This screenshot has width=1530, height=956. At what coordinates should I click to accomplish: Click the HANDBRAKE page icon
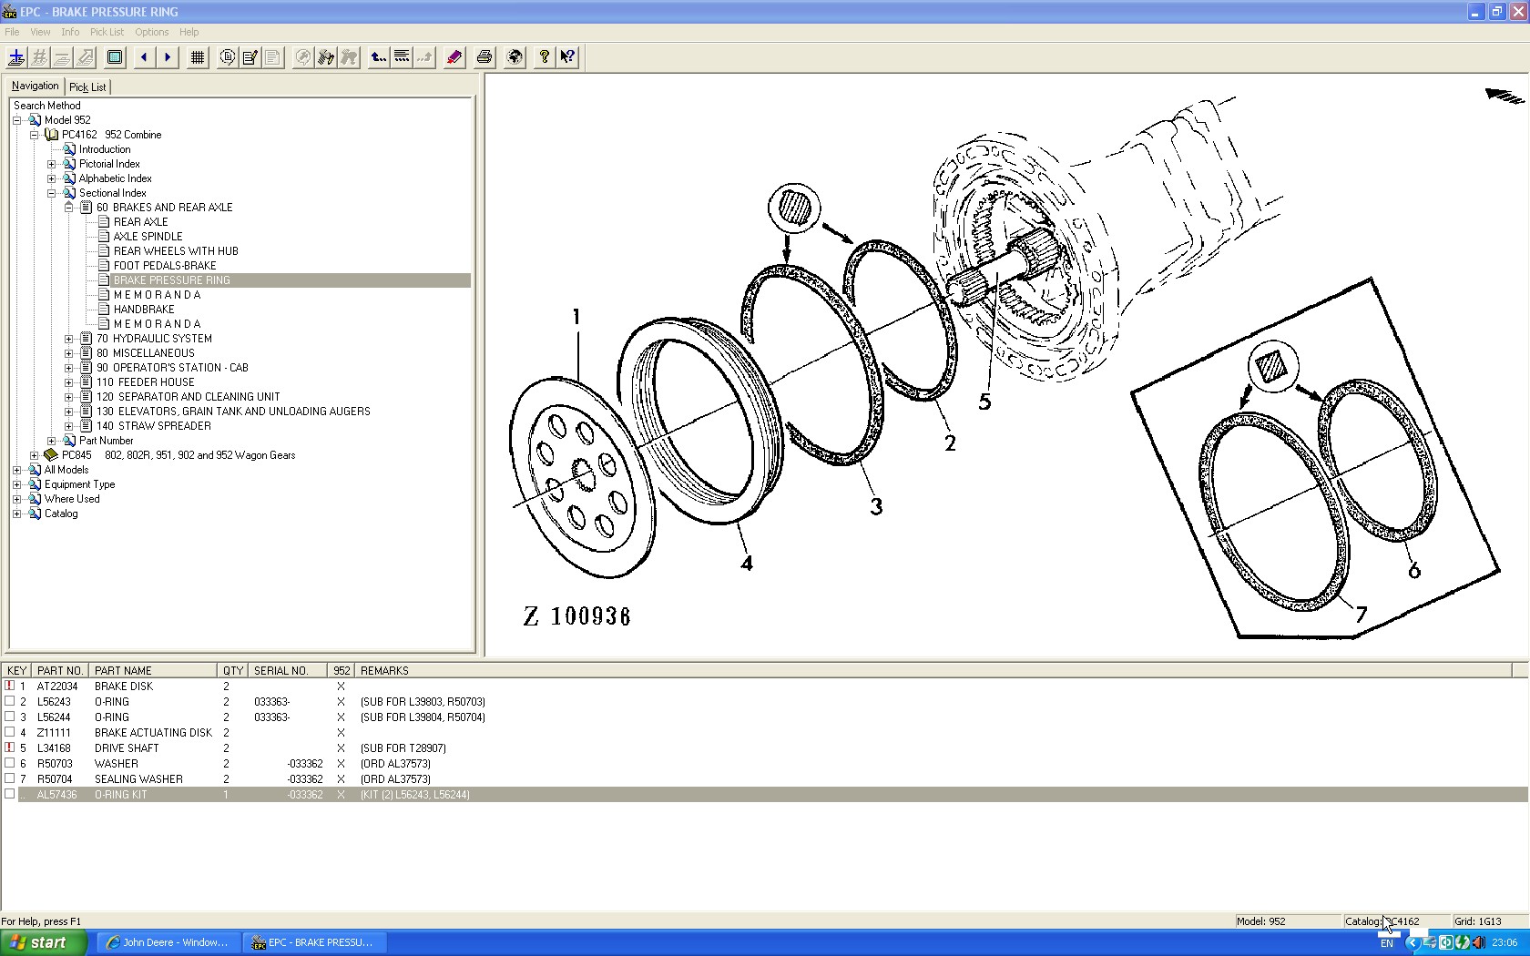point(104,310)
